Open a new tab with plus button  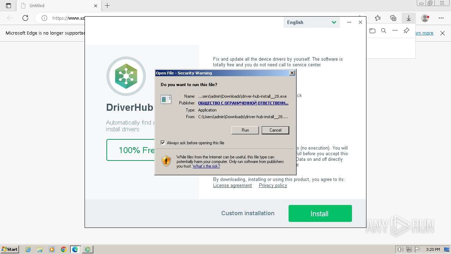tap(107, 6)
